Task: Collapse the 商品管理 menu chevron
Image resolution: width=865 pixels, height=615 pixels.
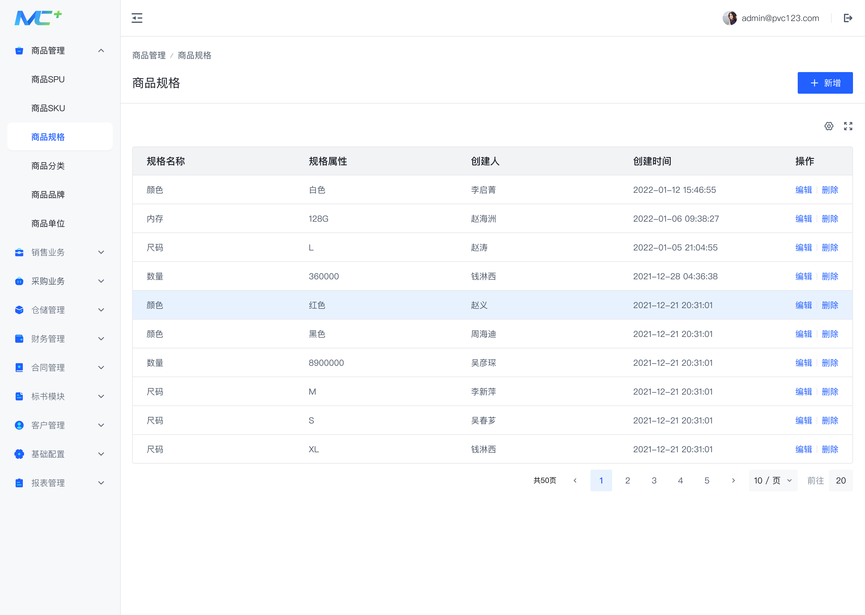Action: (x=101, y=51)
